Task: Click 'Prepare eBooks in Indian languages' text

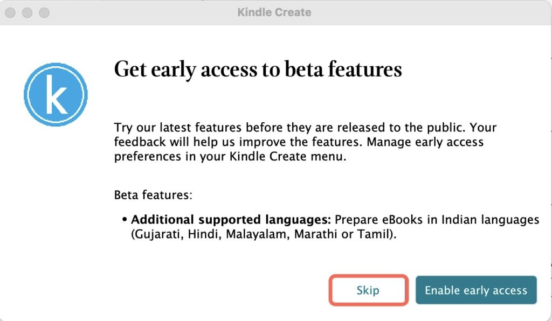Action: (437, 220)
